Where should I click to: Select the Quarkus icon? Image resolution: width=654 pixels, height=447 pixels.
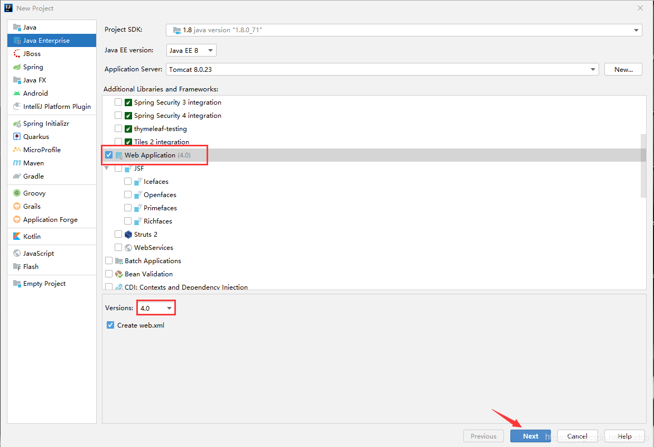[17, 136]
